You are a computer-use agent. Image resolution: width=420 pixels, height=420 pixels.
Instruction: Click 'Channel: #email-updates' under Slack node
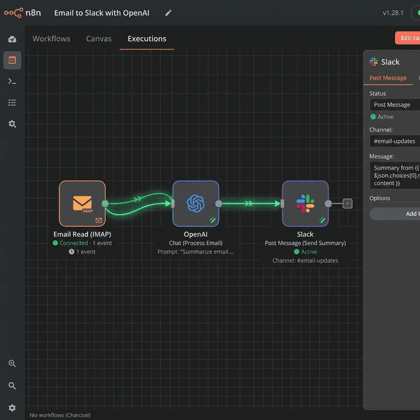coord(305,261)
